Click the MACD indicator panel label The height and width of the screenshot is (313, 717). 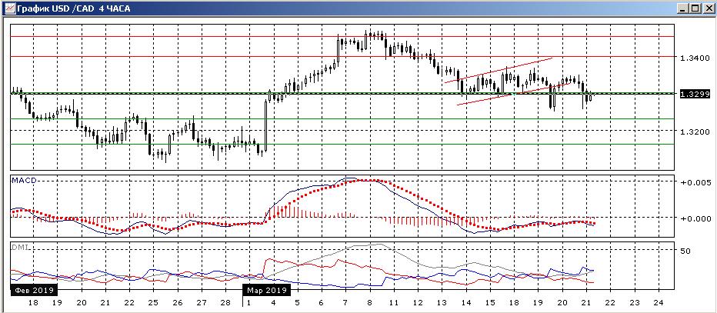(25, 181)
